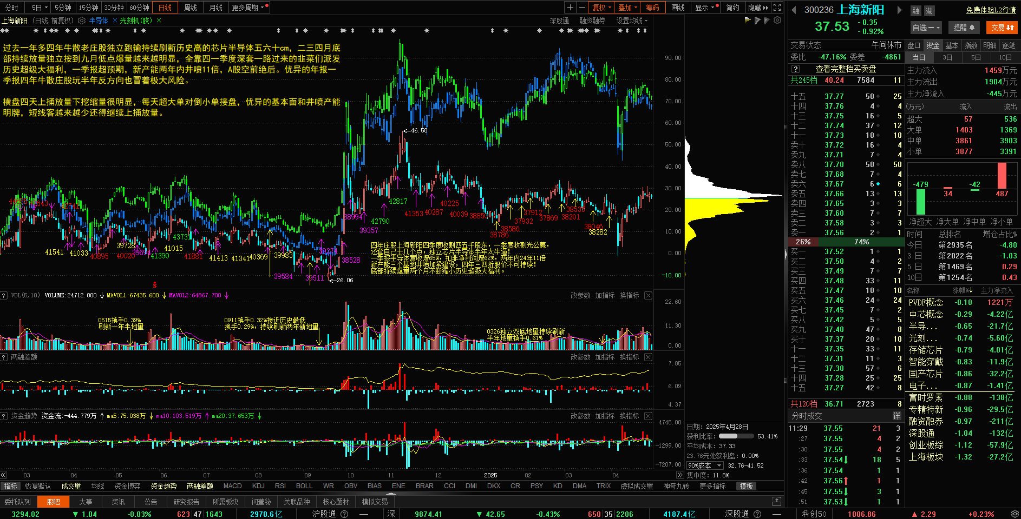Click the yellow chip-distribution bars icon
Image resolution: width=1021 pixels, height=519 pixels.
(748, 21)
